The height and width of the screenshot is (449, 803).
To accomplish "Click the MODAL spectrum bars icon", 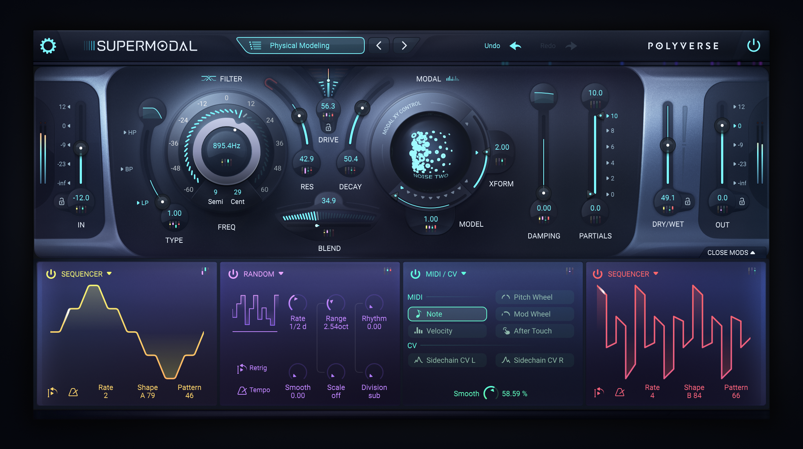I will (453, 79).
